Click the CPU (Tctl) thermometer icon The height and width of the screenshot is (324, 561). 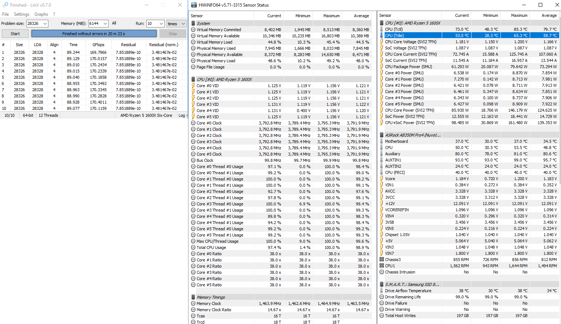[x=382, y=29]
